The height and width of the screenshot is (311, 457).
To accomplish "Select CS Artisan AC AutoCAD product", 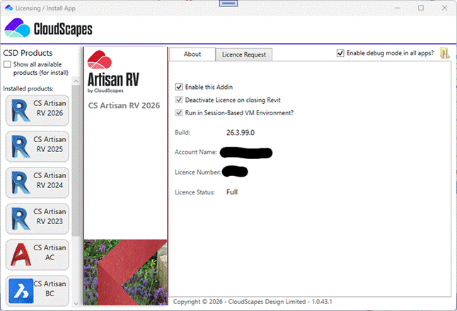I will [37, 254].
